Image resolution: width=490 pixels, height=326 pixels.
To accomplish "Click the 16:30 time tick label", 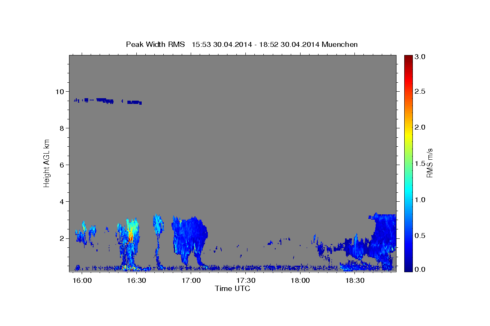I will coord(136,281).
